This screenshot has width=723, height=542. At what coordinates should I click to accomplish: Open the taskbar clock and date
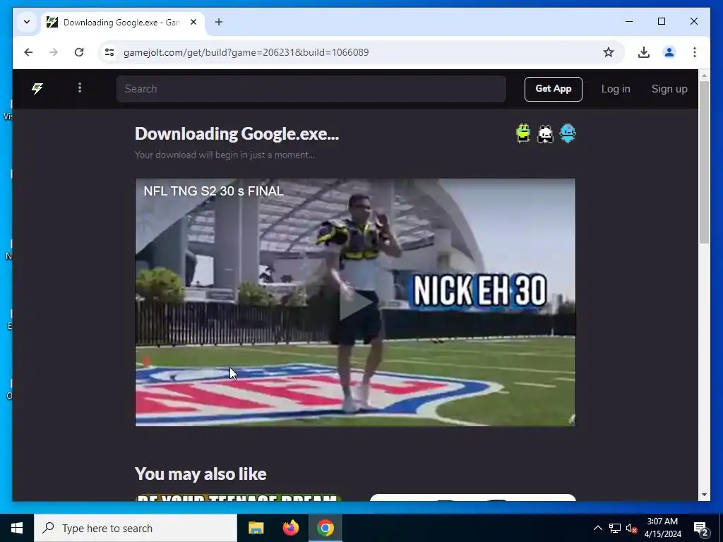(662, 528)
